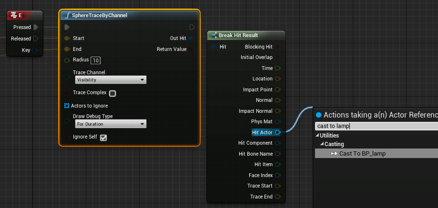
Task: Click the Key output pin on E node
Action: point(34,50)
